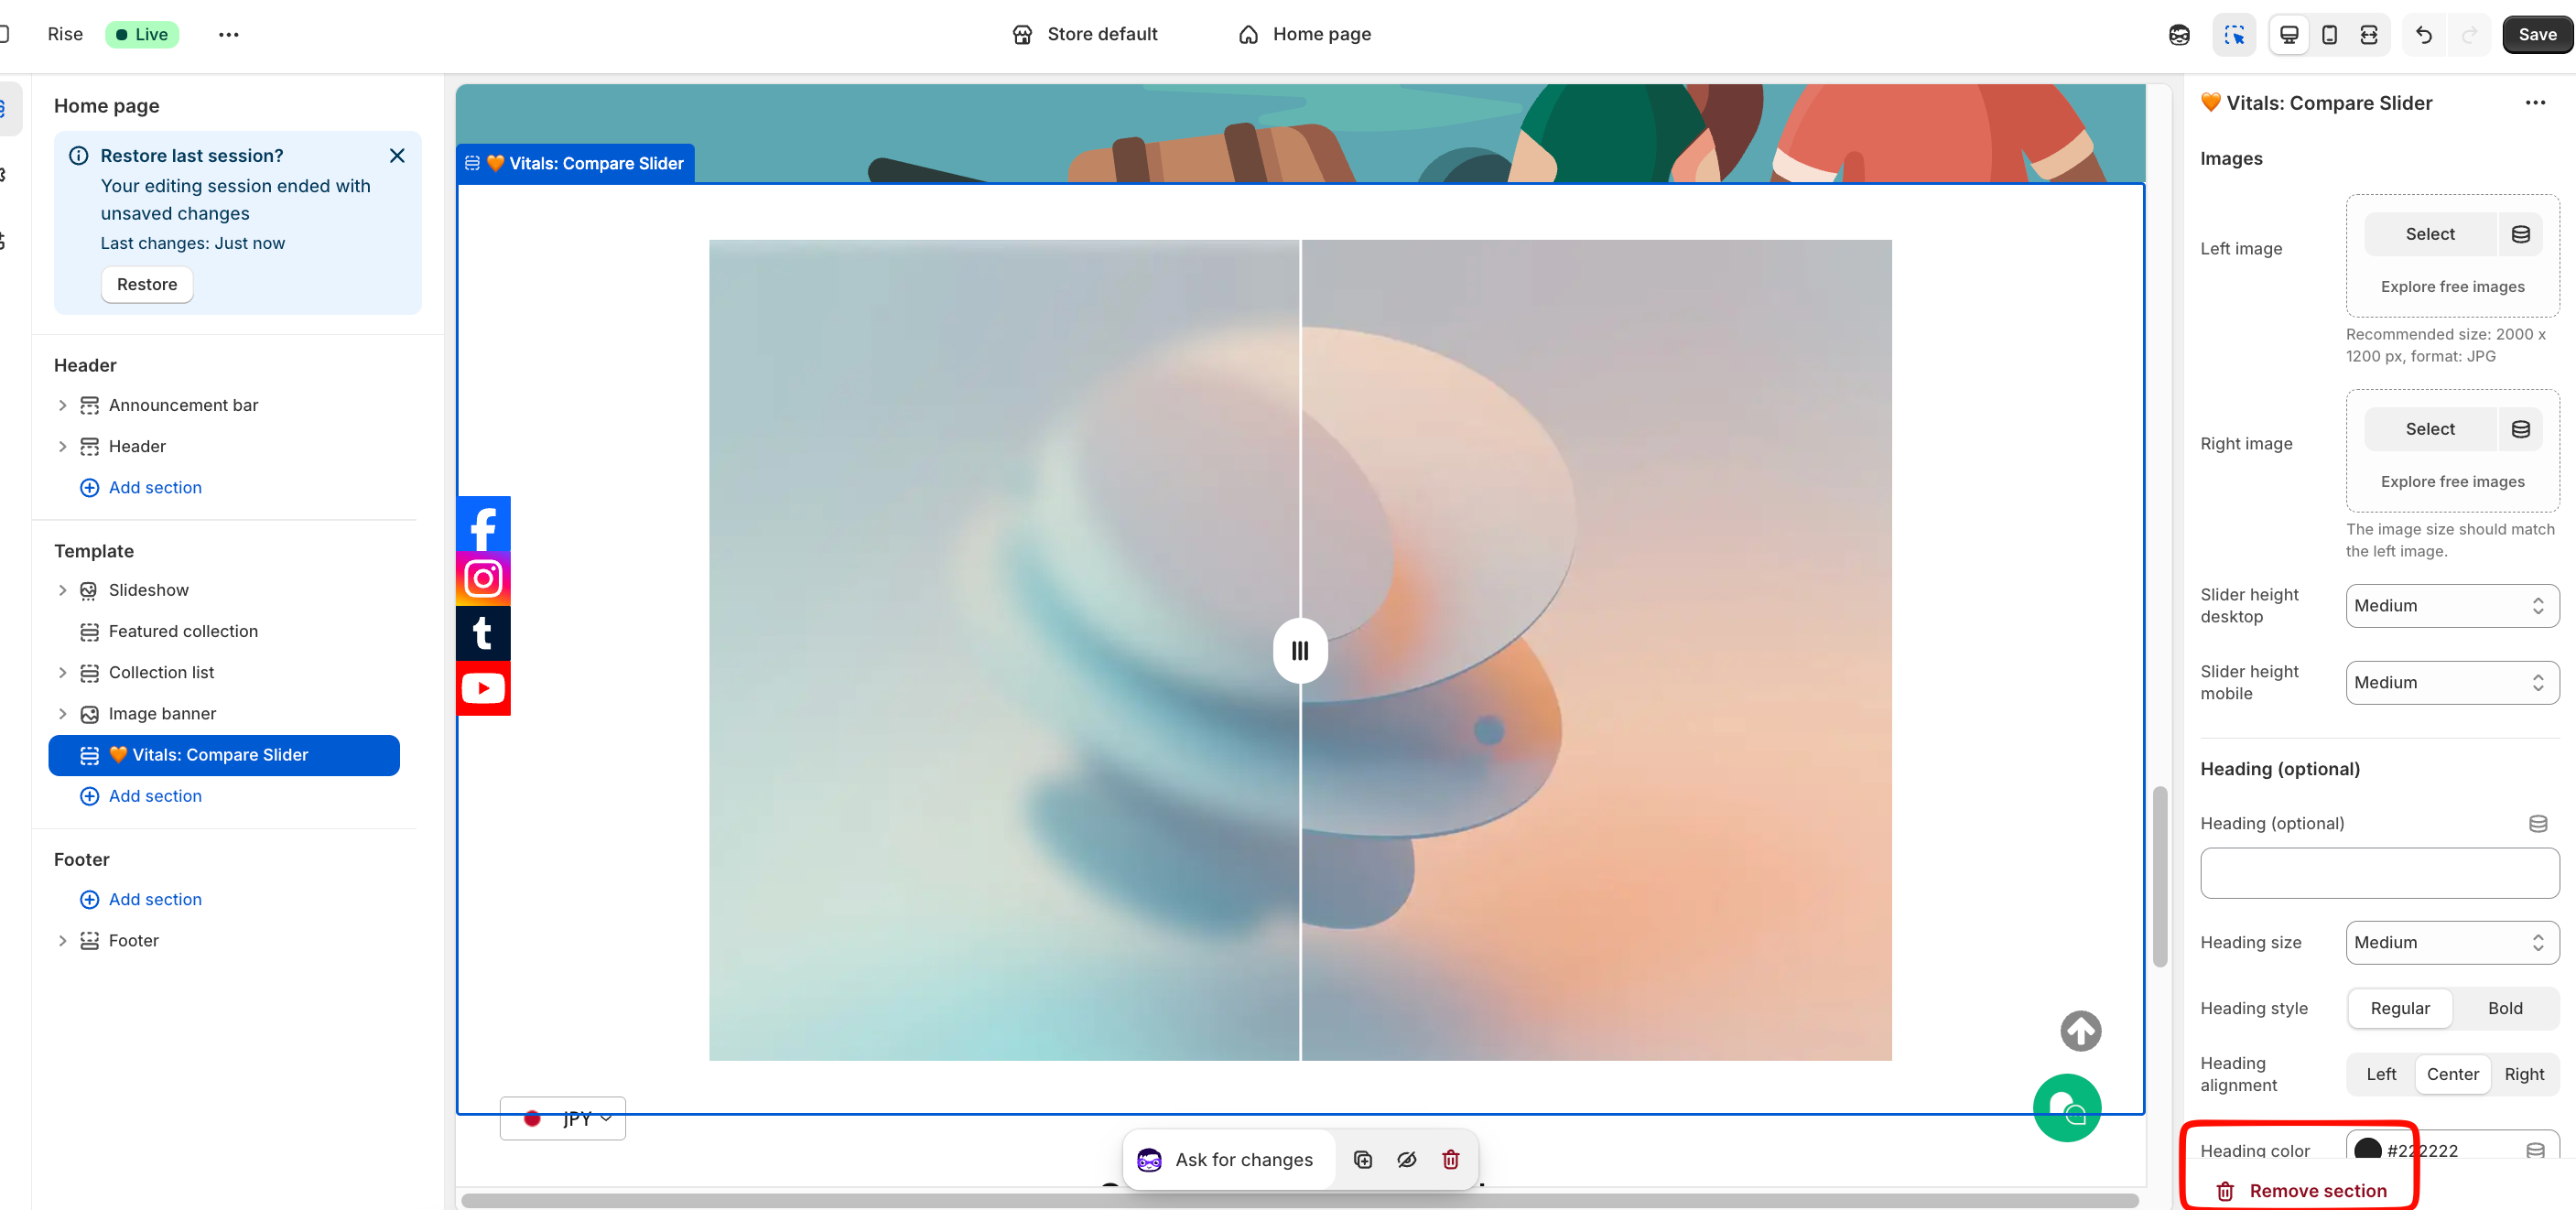The width and height of the screenshot is (2576, 1210).
Task: Click duplicate section icon in floating toolbar
Action: (x=1362, y=1159)
